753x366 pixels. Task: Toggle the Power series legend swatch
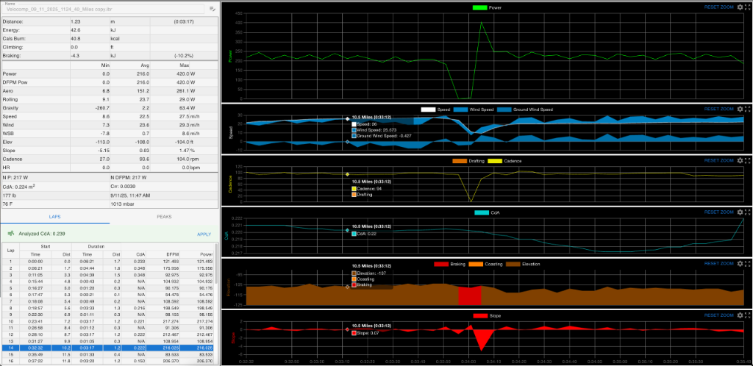pos(479,7)
